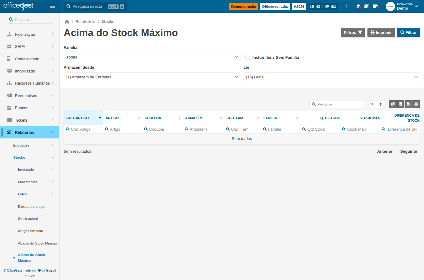The width and height of the screenshot is (424, 280).
Task: Click the blue Filtrar button
Action: point(408,33)
